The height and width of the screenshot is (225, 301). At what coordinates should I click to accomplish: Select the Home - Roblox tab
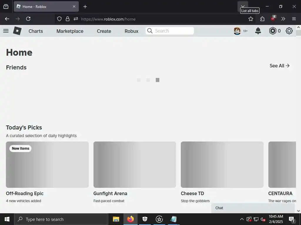[46, 6]
